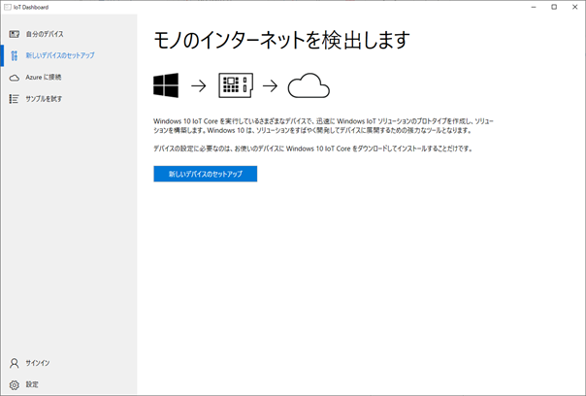The image size is (586, 396).
Task: Select the サインイン sidebar label
Action: click(x=38, y=363)
